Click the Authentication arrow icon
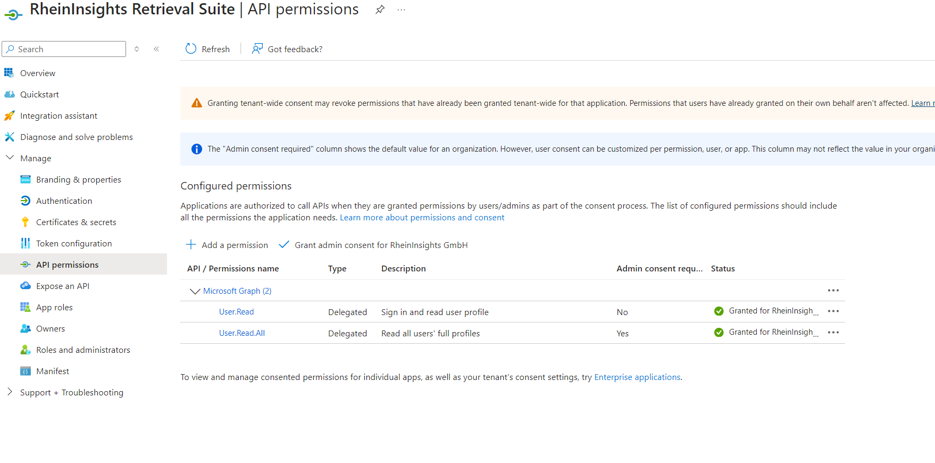Image resolution: width=935 pixels, height=463 pixels. coord(25,201)
